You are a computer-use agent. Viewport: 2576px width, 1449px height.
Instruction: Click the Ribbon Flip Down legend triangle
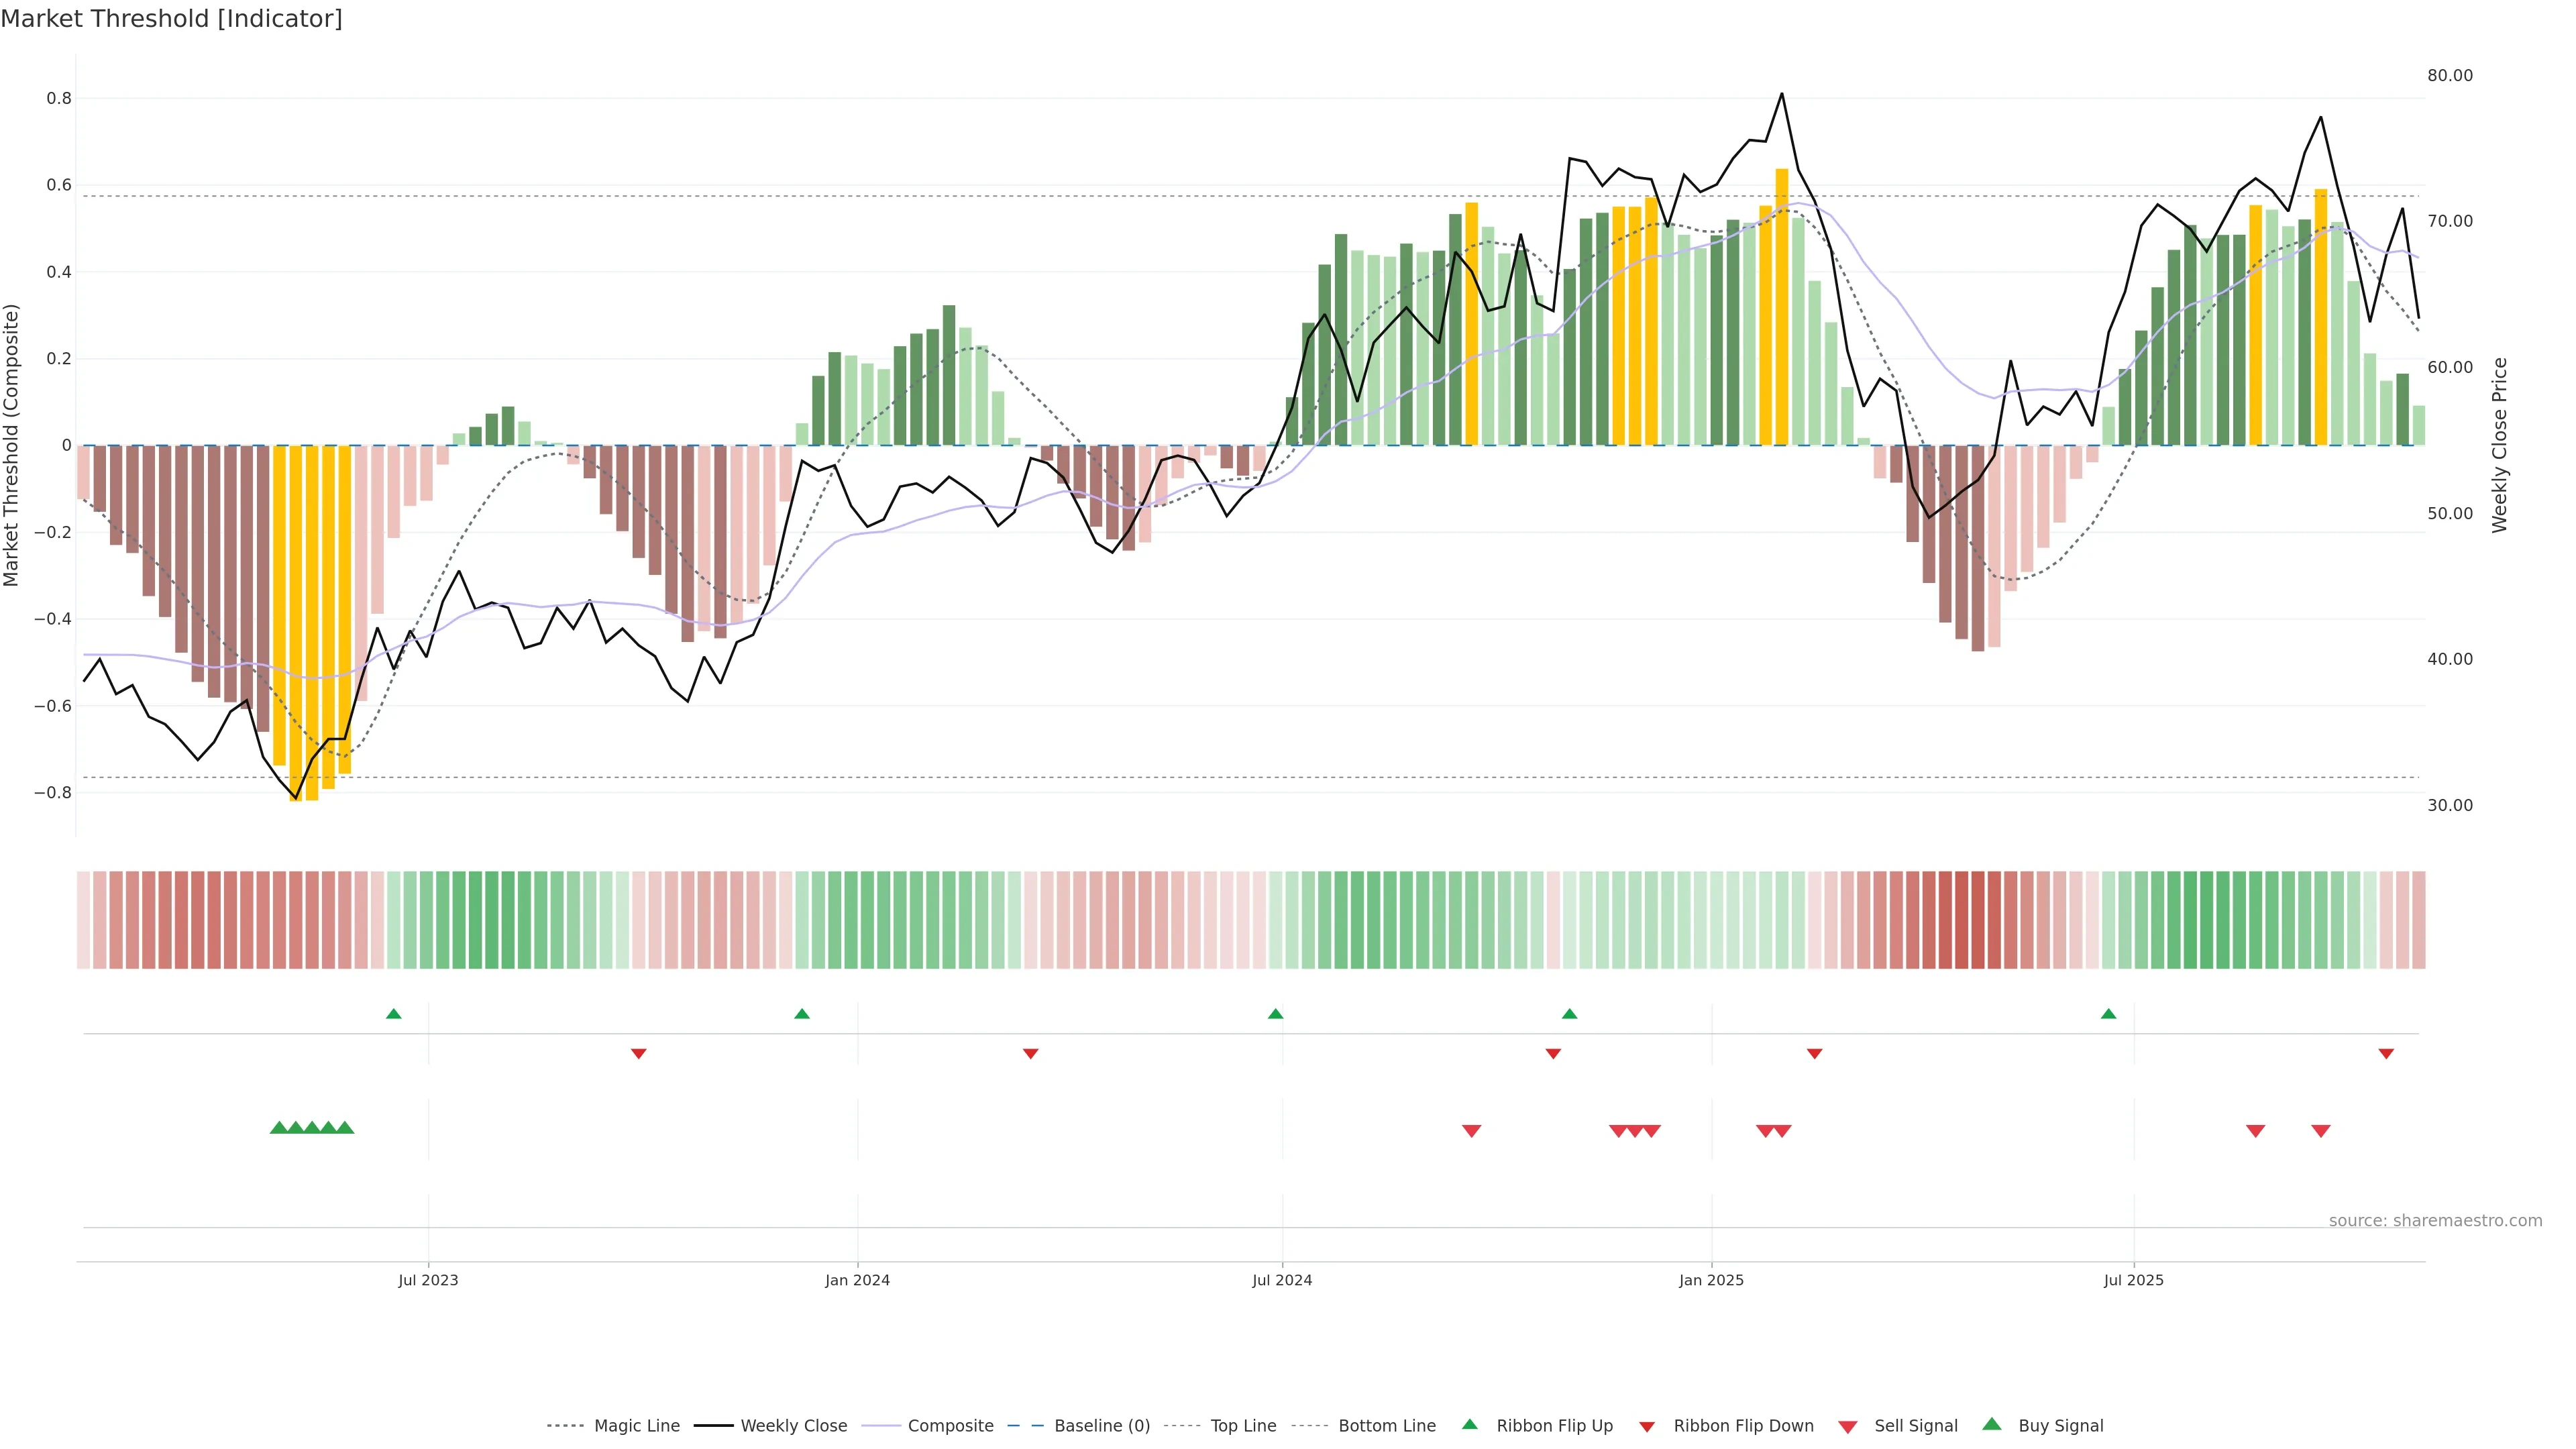(x=1647, y=1427)
